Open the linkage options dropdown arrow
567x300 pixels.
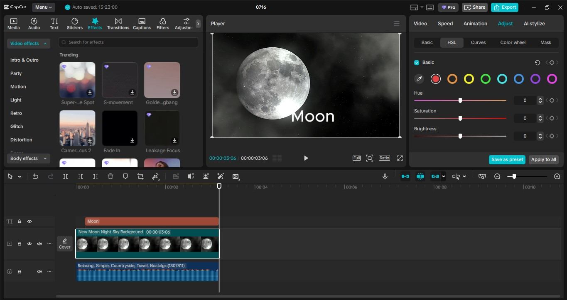444,176
